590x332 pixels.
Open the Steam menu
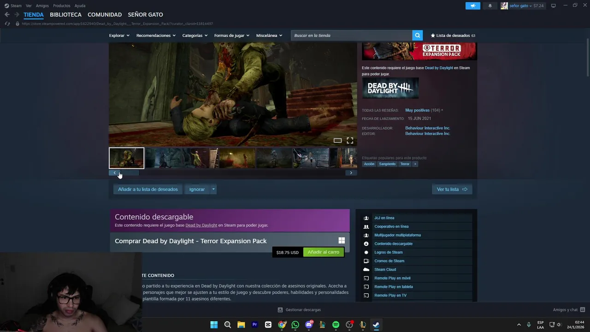click(13, 6)
